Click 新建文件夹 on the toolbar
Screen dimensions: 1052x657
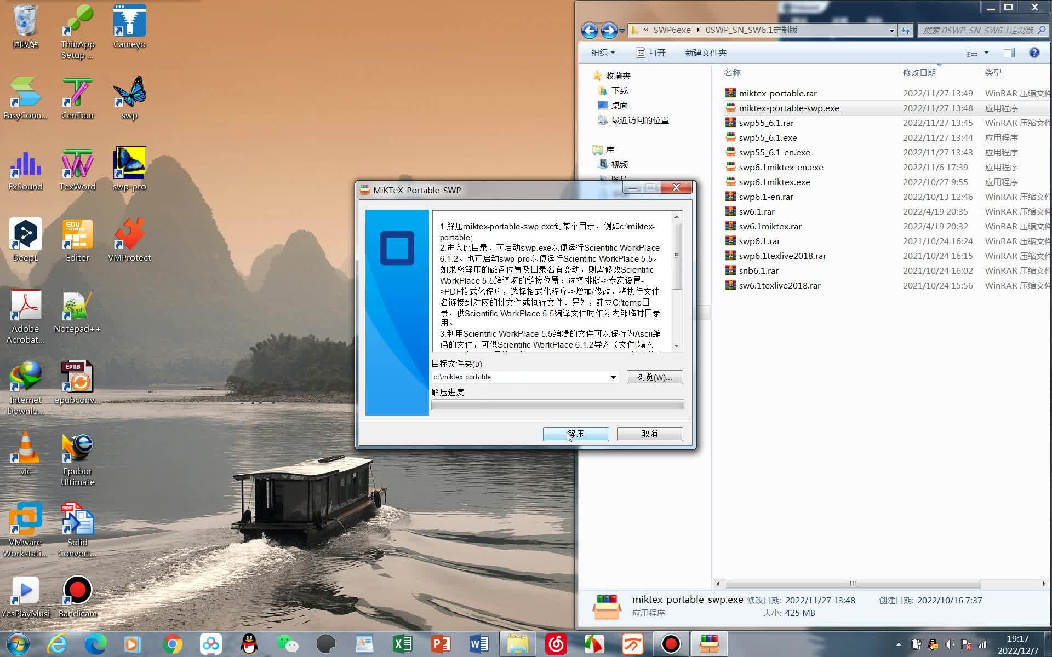click(x=706, y=53)
